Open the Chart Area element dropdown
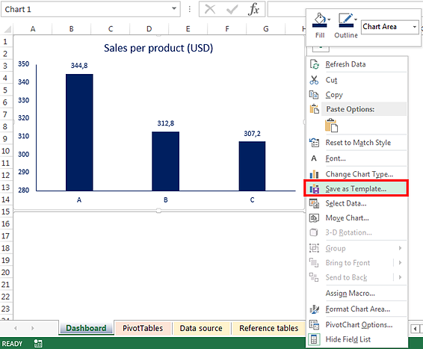This screenshot has height=349, width=423. pos(414,27)
